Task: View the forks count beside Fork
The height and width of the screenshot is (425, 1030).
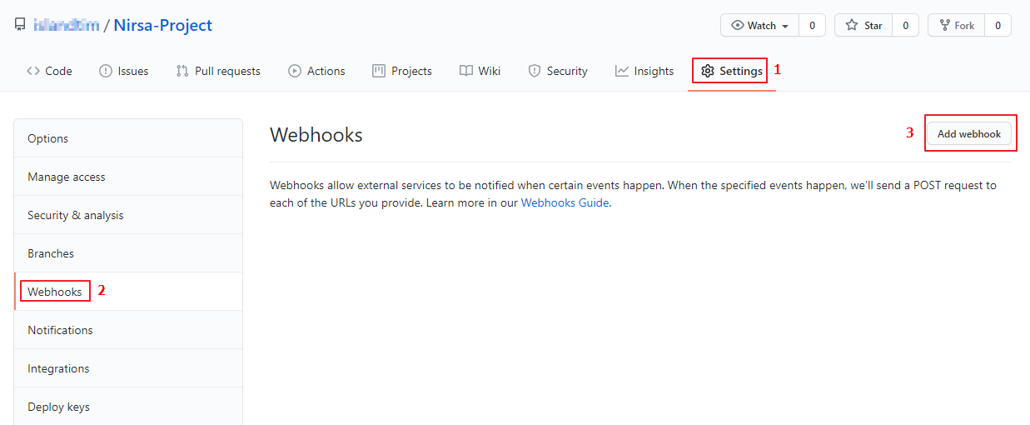Action: pyautogui.click(x=998, y=25)
